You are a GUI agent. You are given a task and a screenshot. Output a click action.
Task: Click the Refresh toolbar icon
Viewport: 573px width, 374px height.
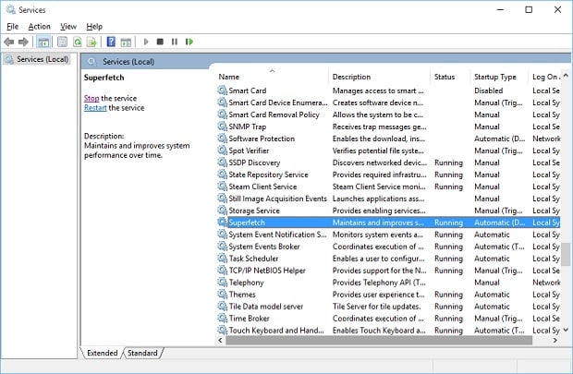[77, 42]
